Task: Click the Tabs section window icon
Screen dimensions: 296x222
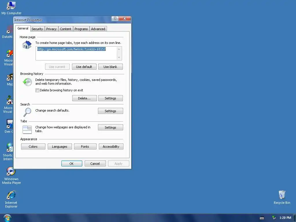Action: 27,129
